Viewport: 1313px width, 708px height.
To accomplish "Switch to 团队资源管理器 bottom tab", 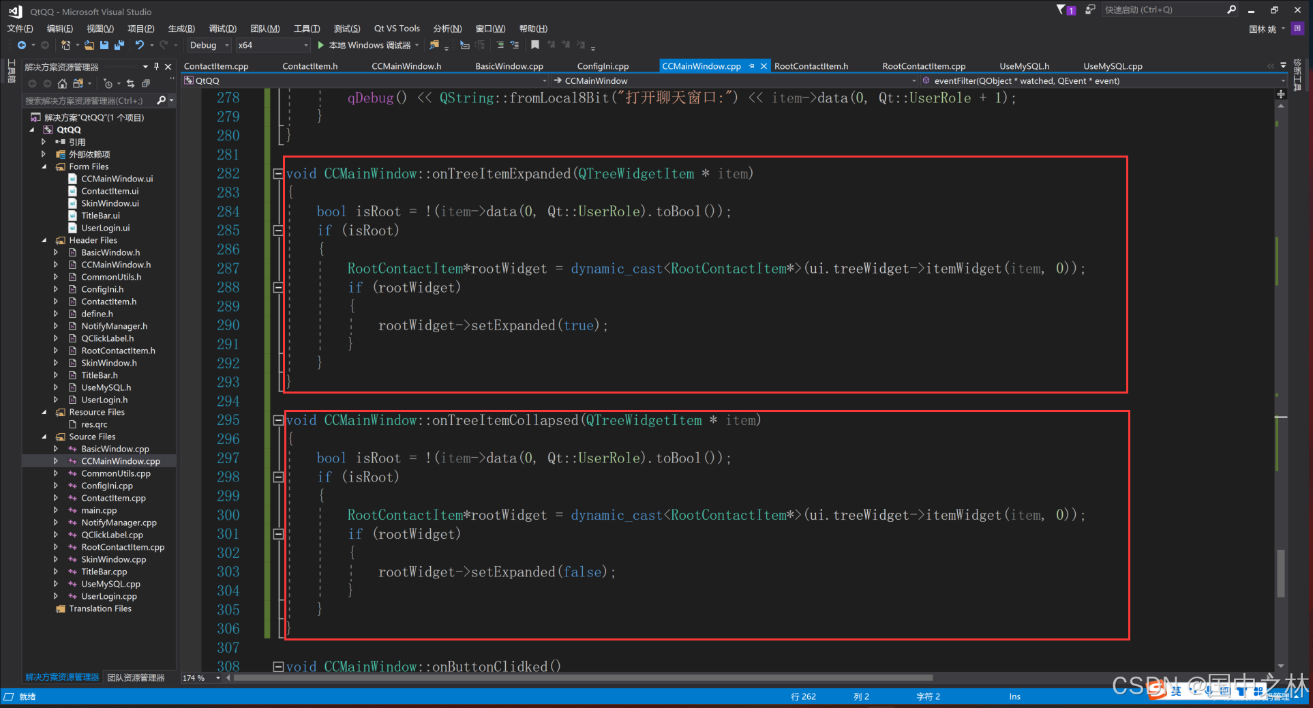I will (136, 677).
